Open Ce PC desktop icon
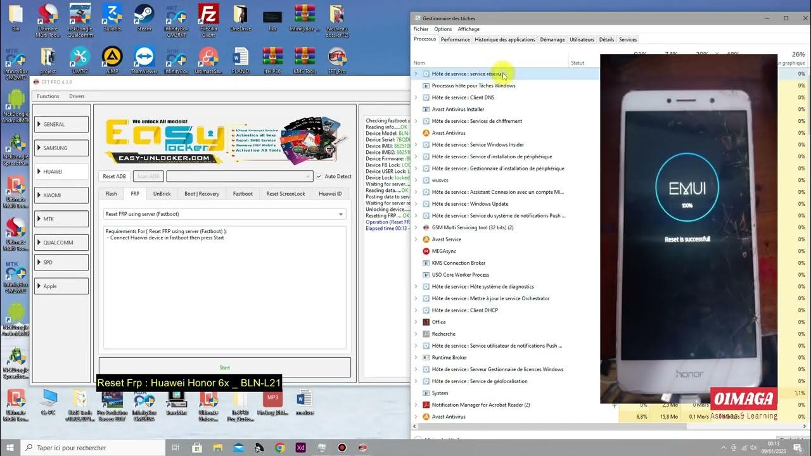Image resolution: width=811 pixels, height=456 pixels. point(48,402)
